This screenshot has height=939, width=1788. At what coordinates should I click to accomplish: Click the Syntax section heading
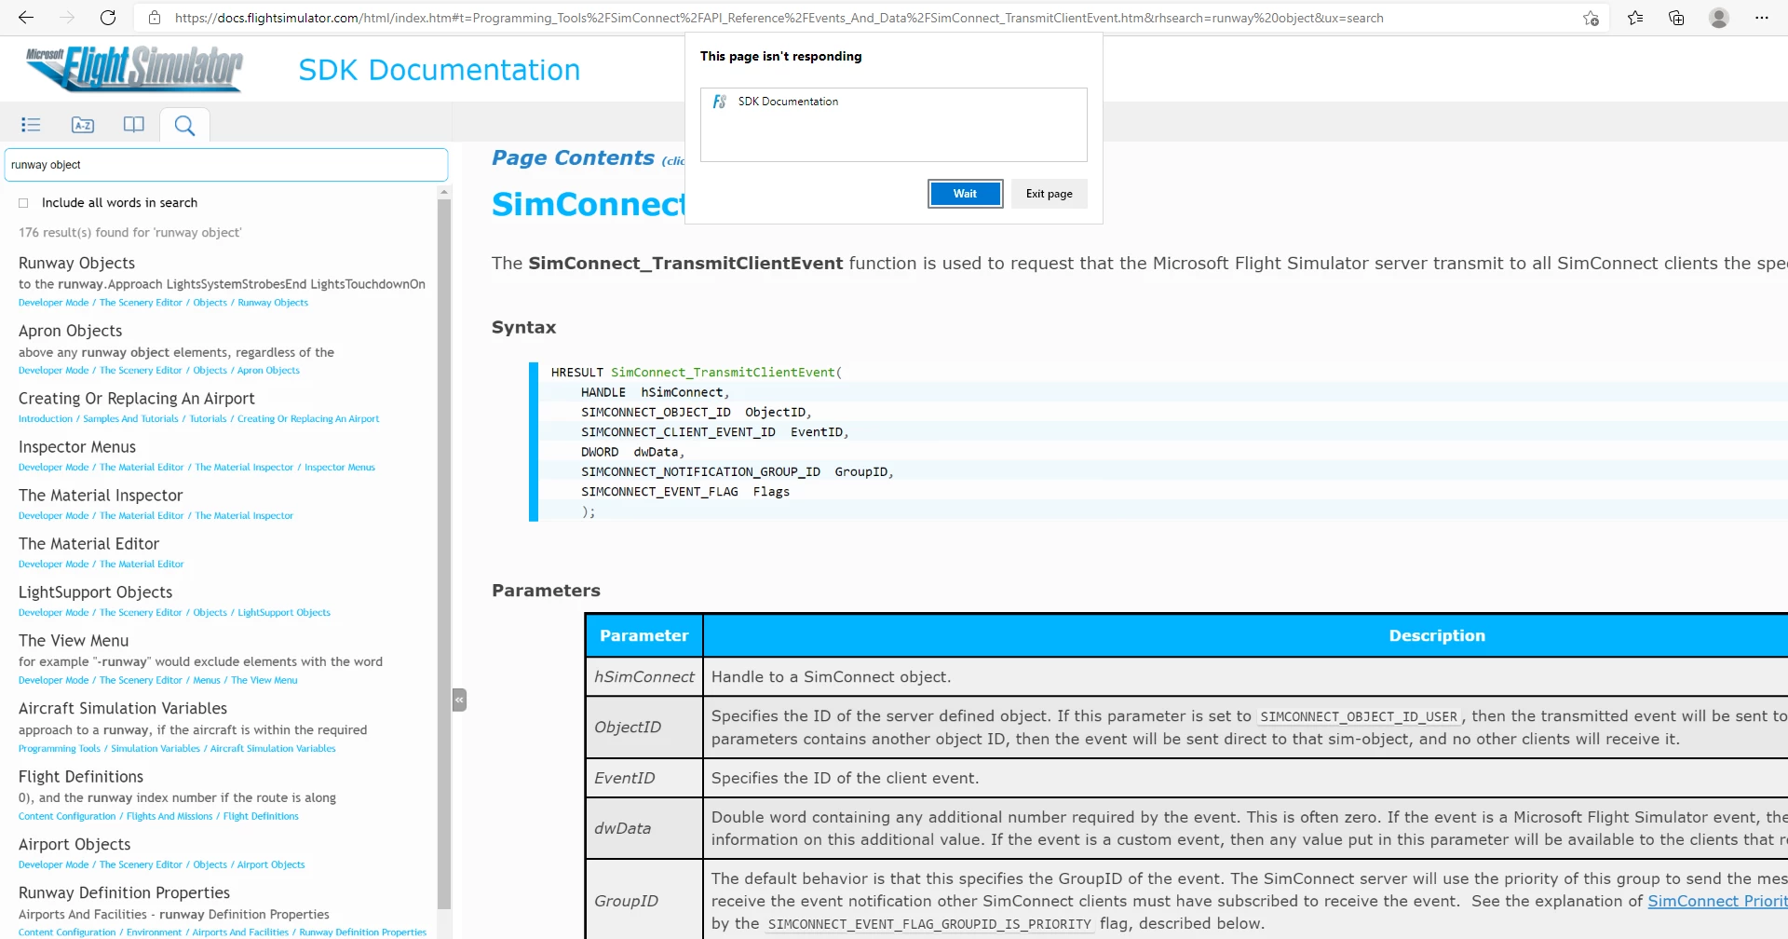click(x=523, y=328)
